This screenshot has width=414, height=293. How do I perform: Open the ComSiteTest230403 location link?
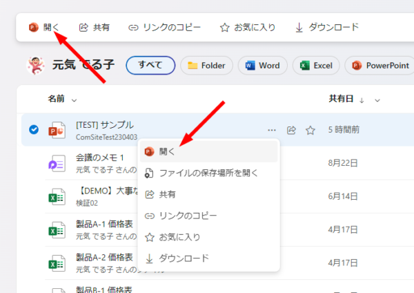click(x=107, y=137)
